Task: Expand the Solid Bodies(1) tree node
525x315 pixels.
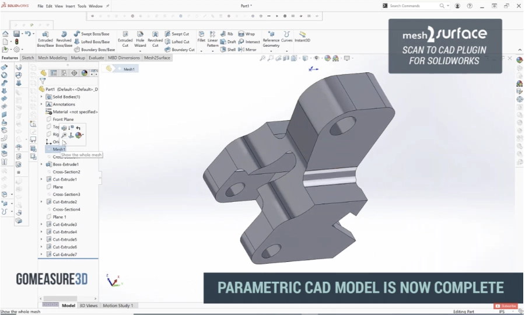Action: [41, 97]
